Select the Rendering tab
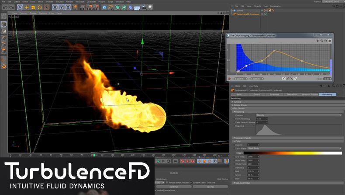Viewport: 345px width, 195px height. point(328,94)
